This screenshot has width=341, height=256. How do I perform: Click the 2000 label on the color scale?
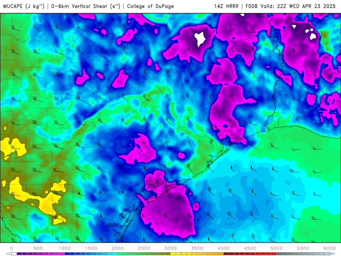(x=118, y=248)
